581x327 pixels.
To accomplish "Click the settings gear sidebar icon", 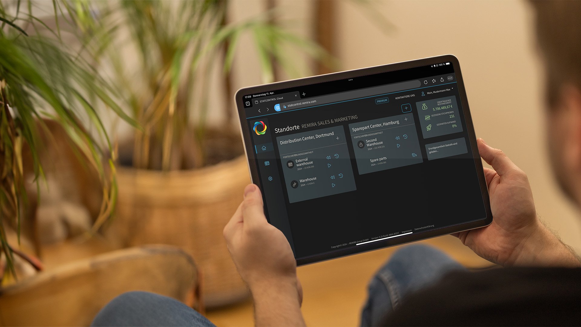I will [x=270, y=178].
